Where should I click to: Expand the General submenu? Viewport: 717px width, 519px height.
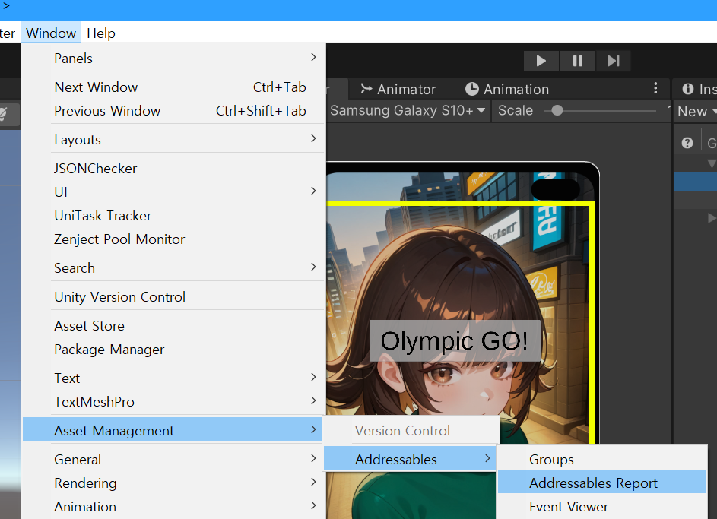(x=174, y=459)
